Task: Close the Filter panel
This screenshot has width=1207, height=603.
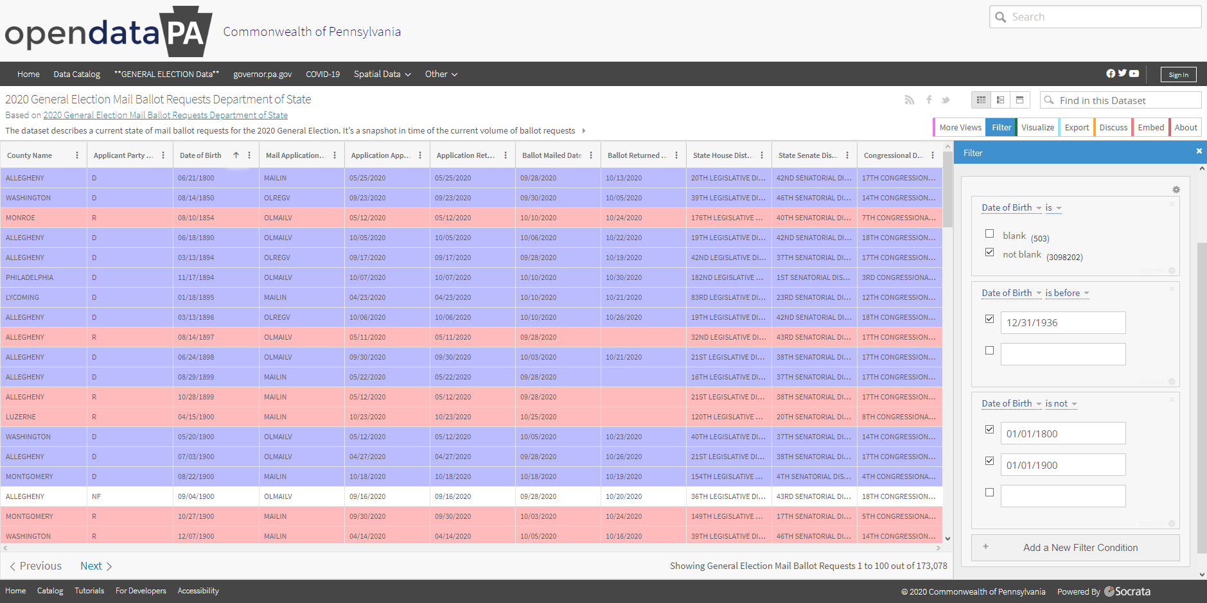Action: coord(1199,151)
